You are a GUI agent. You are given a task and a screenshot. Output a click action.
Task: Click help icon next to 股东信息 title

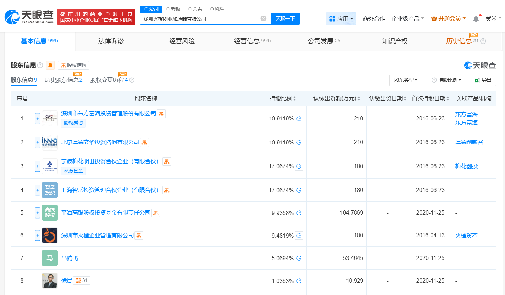(40, 65)
